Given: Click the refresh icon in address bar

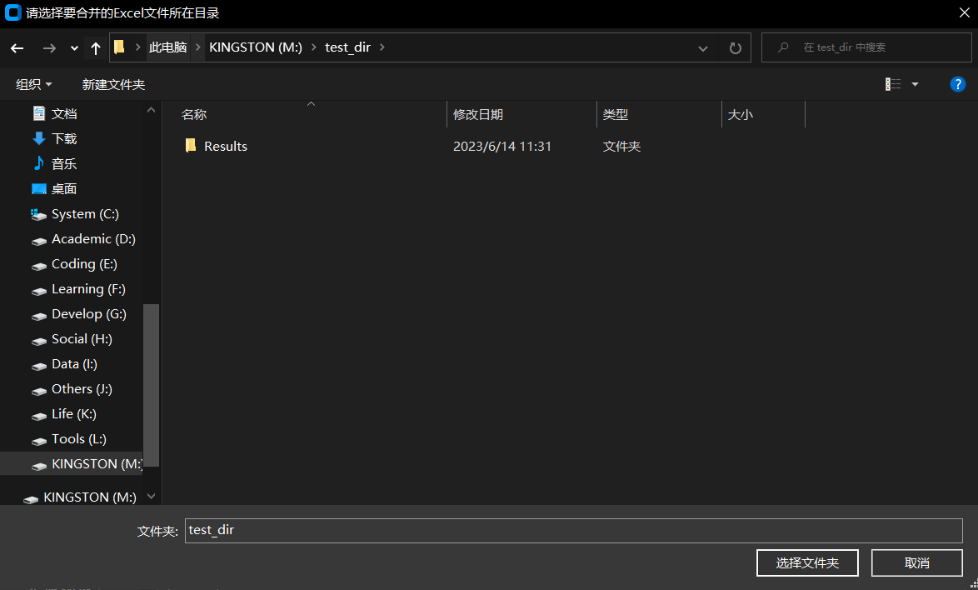Looking at the screenshot, I should [x=735, y=47].
